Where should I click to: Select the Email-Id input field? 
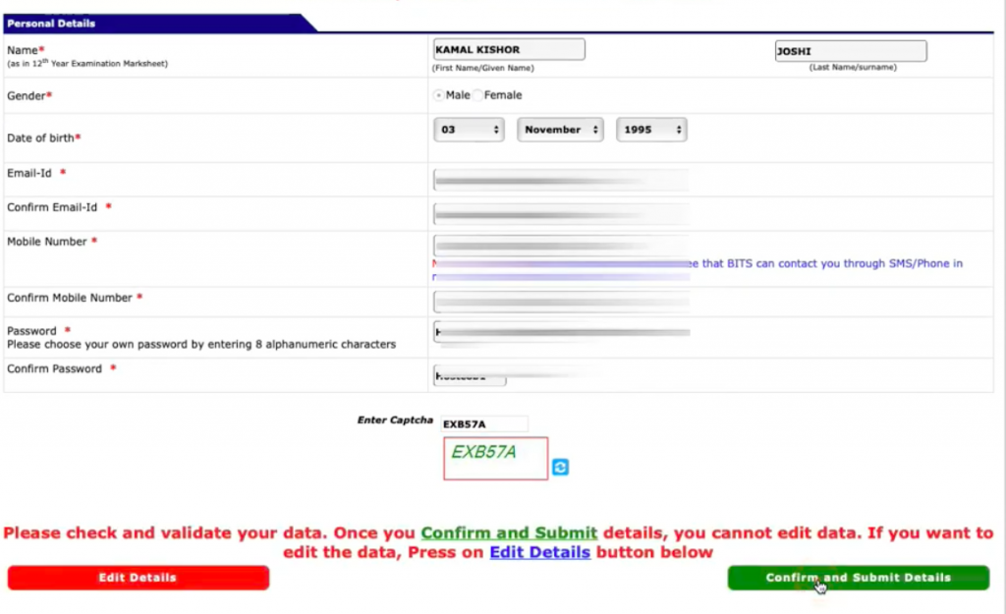coord(560,179)
